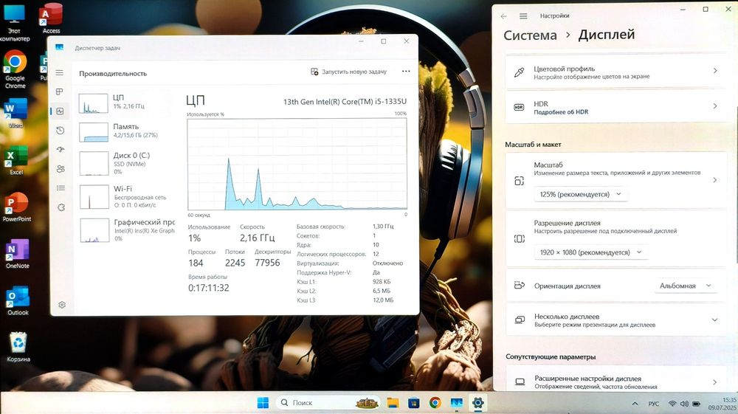This screenshot has height=414, width=738.
Task: Open the display orientation Альбомная dropdown
Action: tap(686, 286)
